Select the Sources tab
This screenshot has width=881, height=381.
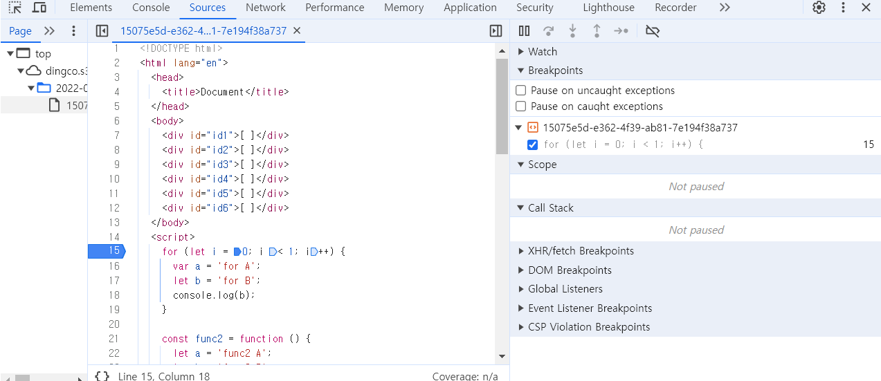point(208,8)
